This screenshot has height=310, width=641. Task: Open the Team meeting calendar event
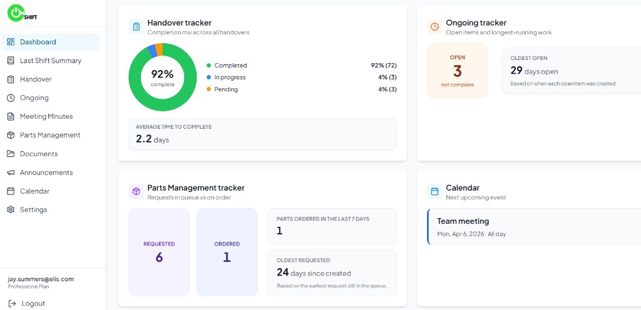534,226
